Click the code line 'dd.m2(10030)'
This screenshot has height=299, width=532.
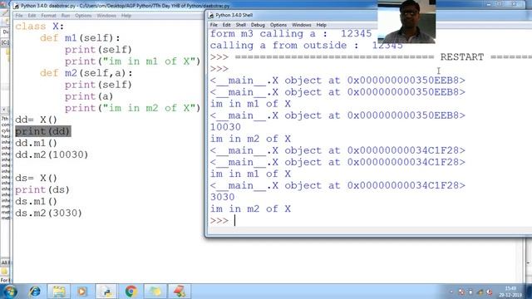coord(52,154)
